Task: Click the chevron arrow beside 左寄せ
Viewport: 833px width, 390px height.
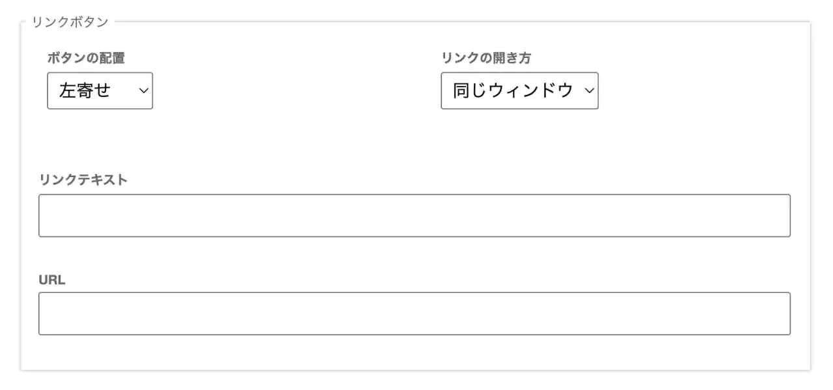Action: pos(143,91)
